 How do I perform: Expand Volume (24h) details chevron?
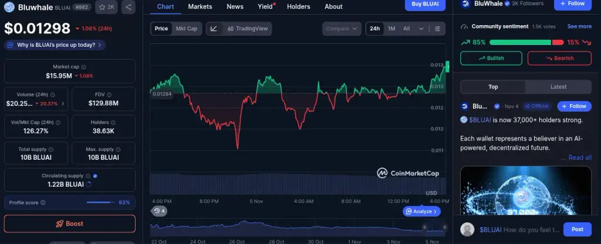pyautogui.click(x=63, y=104)
